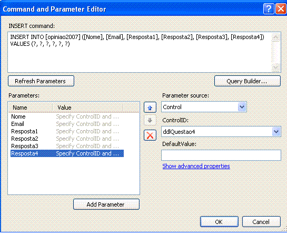The height and width of the screenshot is (234, 287).
Task: Open the Query Builder
Action: pyautogui.click(x=248, y=81)
